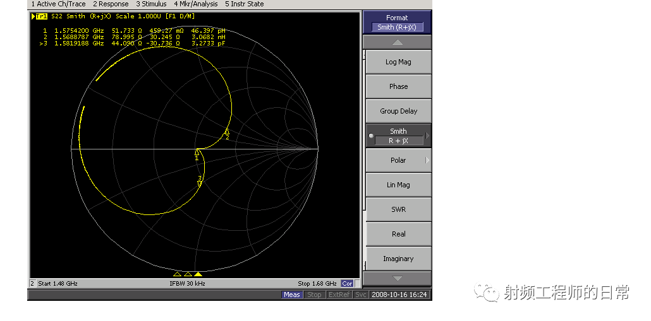Screen dimensions: 651x321
Task: Click the ExtRef status indicator
Action: [x=339, y=295]
